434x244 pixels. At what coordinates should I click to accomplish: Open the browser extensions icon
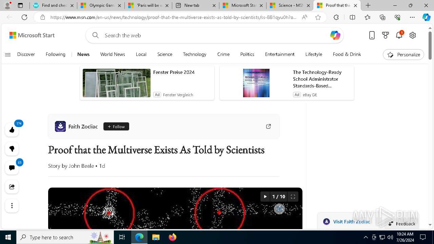[336, 17]
